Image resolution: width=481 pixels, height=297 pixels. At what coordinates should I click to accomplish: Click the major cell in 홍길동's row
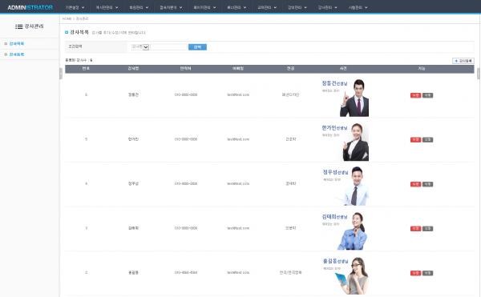point(290,272)
